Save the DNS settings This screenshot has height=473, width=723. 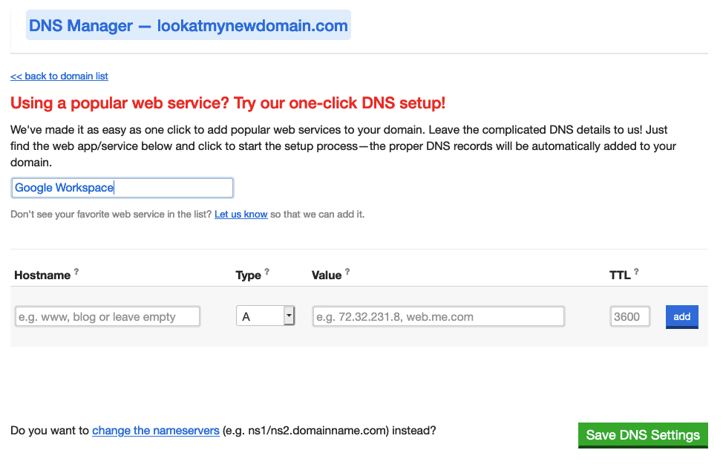click(x=643, y=435)
